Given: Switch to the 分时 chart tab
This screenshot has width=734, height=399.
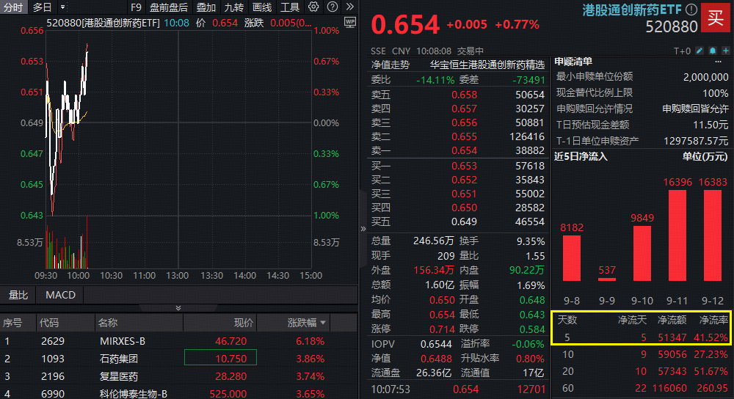Looking at the screenshot, I should click(13, 7).
